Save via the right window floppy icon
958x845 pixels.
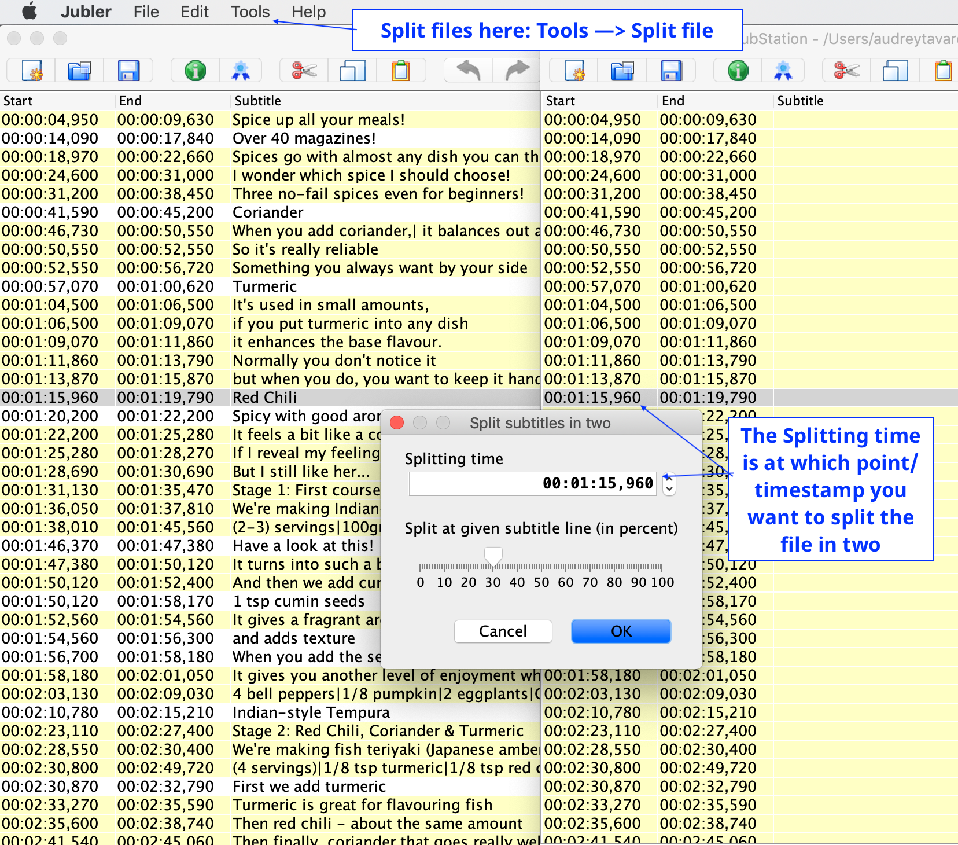(671, 71)
